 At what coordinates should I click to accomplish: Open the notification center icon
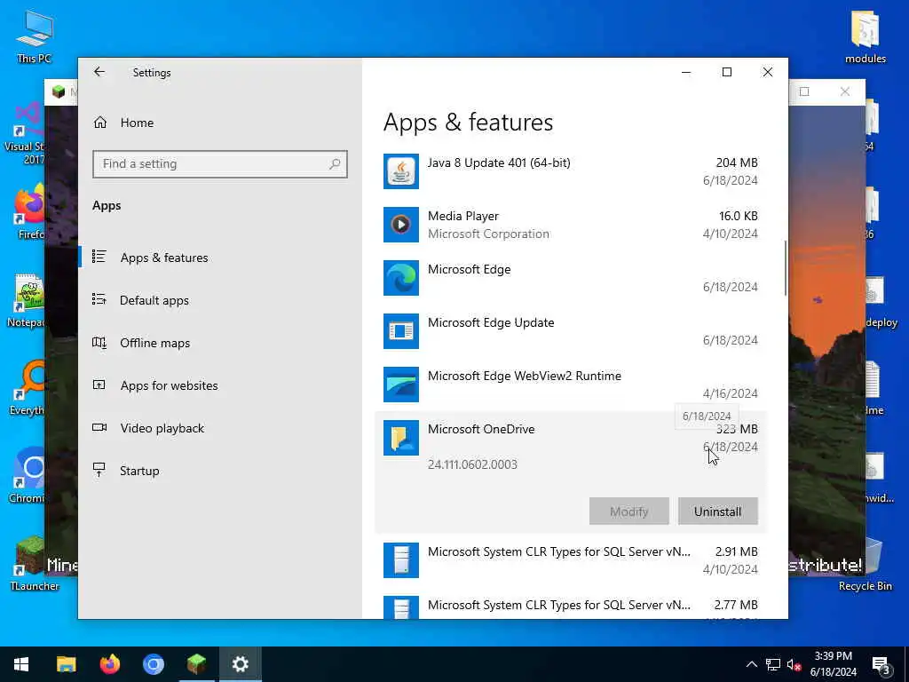click(x=881, y=664)
